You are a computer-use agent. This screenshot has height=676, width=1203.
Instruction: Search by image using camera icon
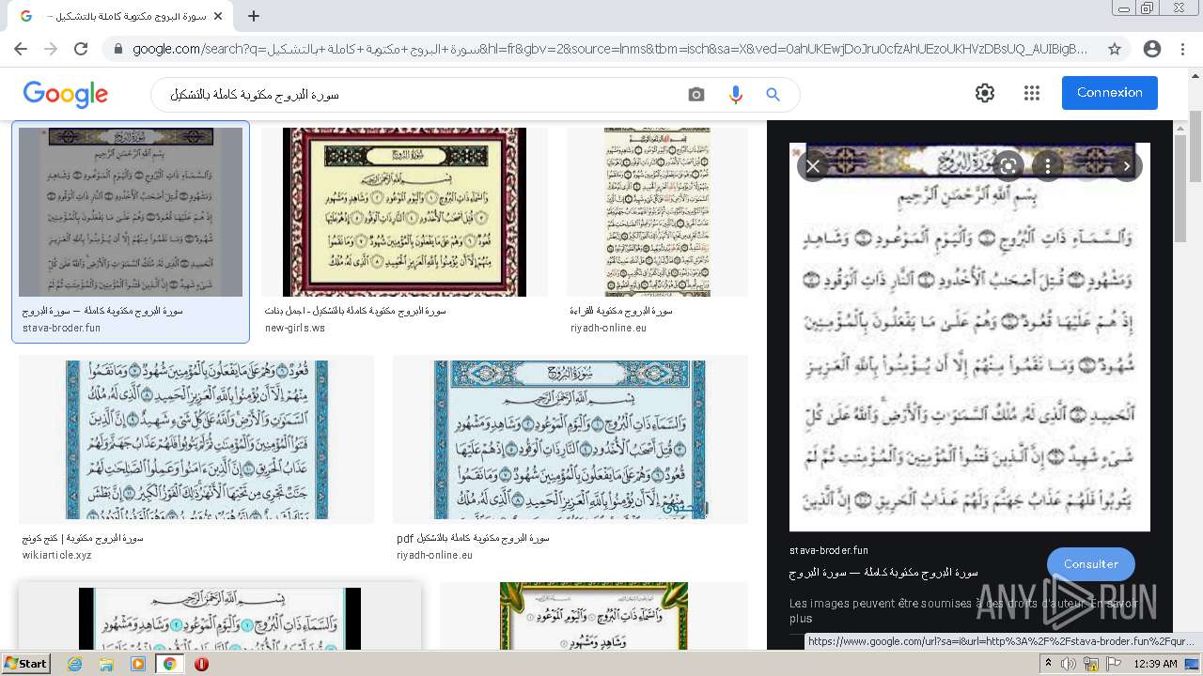tap(696, 95)
